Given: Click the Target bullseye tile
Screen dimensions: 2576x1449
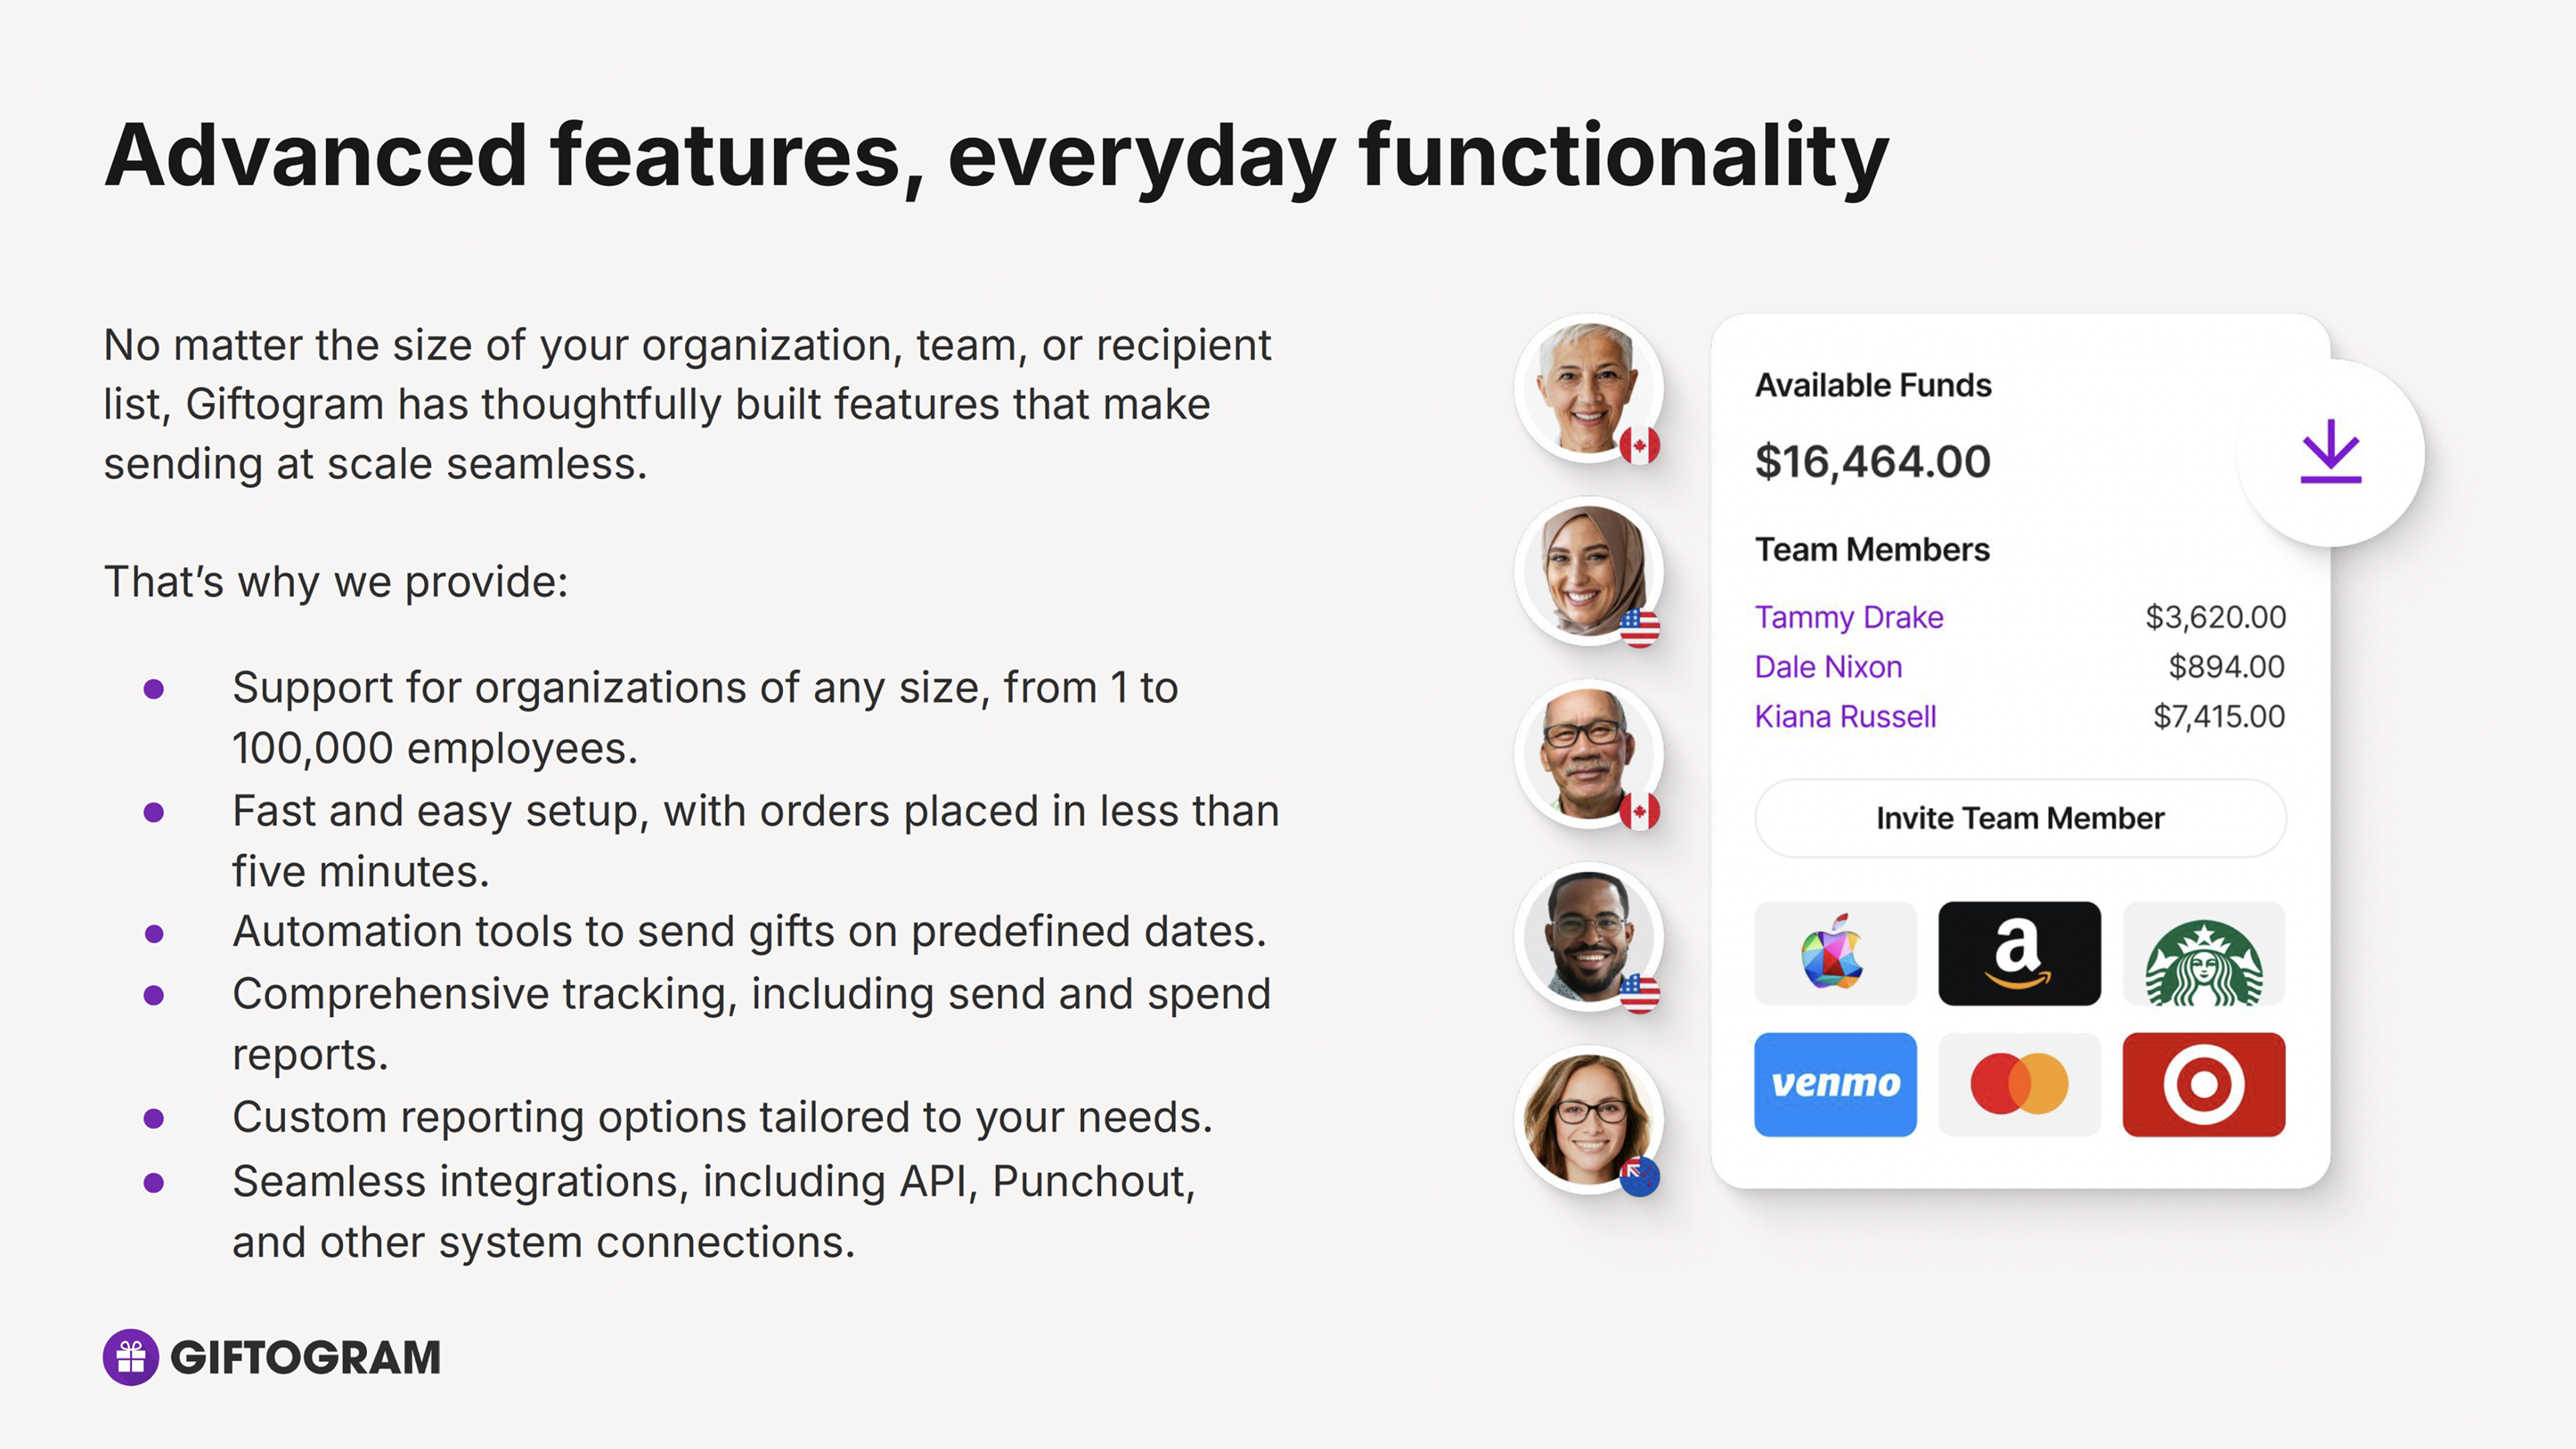Looking at the screenshot, I should coord(2203,1084).
